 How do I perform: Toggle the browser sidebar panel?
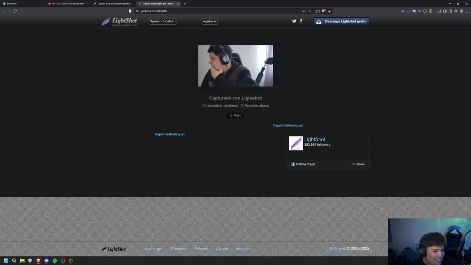tap(445, 11)
